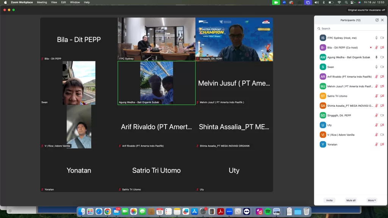
Task: Click the microphone icon for ITPC Sydney
Action: coord(376,38)
